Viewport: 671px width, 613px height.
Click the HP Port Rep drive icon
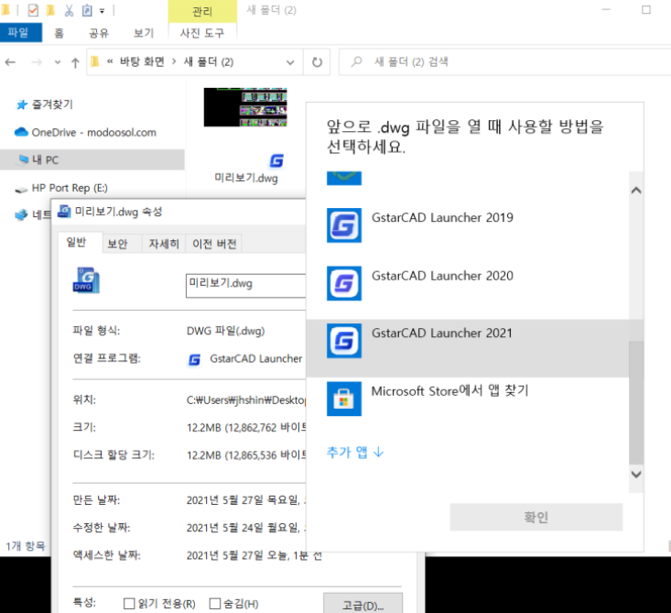(x=21, y=190)
